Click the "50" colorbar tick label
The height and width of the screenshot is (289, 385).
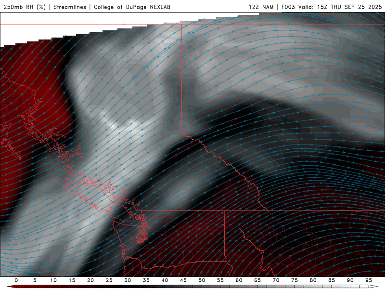[202, 280]
